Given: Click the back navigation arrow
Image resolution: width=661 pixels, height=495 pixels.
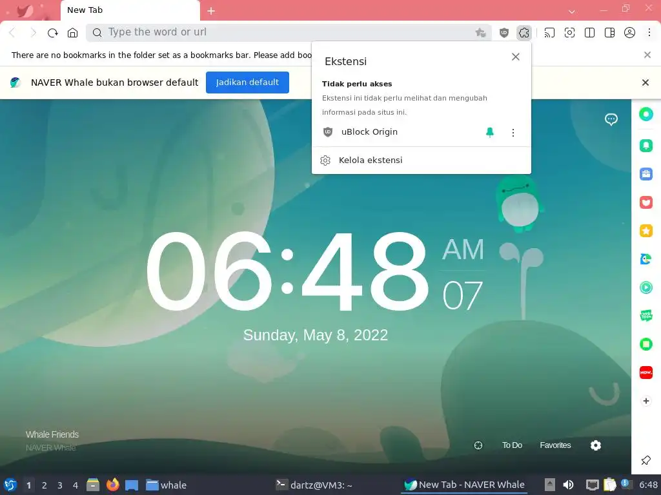Looking at the screenshot, I should pos(12,33).
